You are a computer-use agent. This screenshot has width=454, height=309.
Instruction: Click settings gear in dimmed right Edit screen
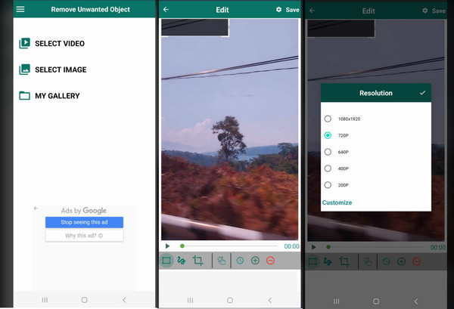tap(425, 11)
